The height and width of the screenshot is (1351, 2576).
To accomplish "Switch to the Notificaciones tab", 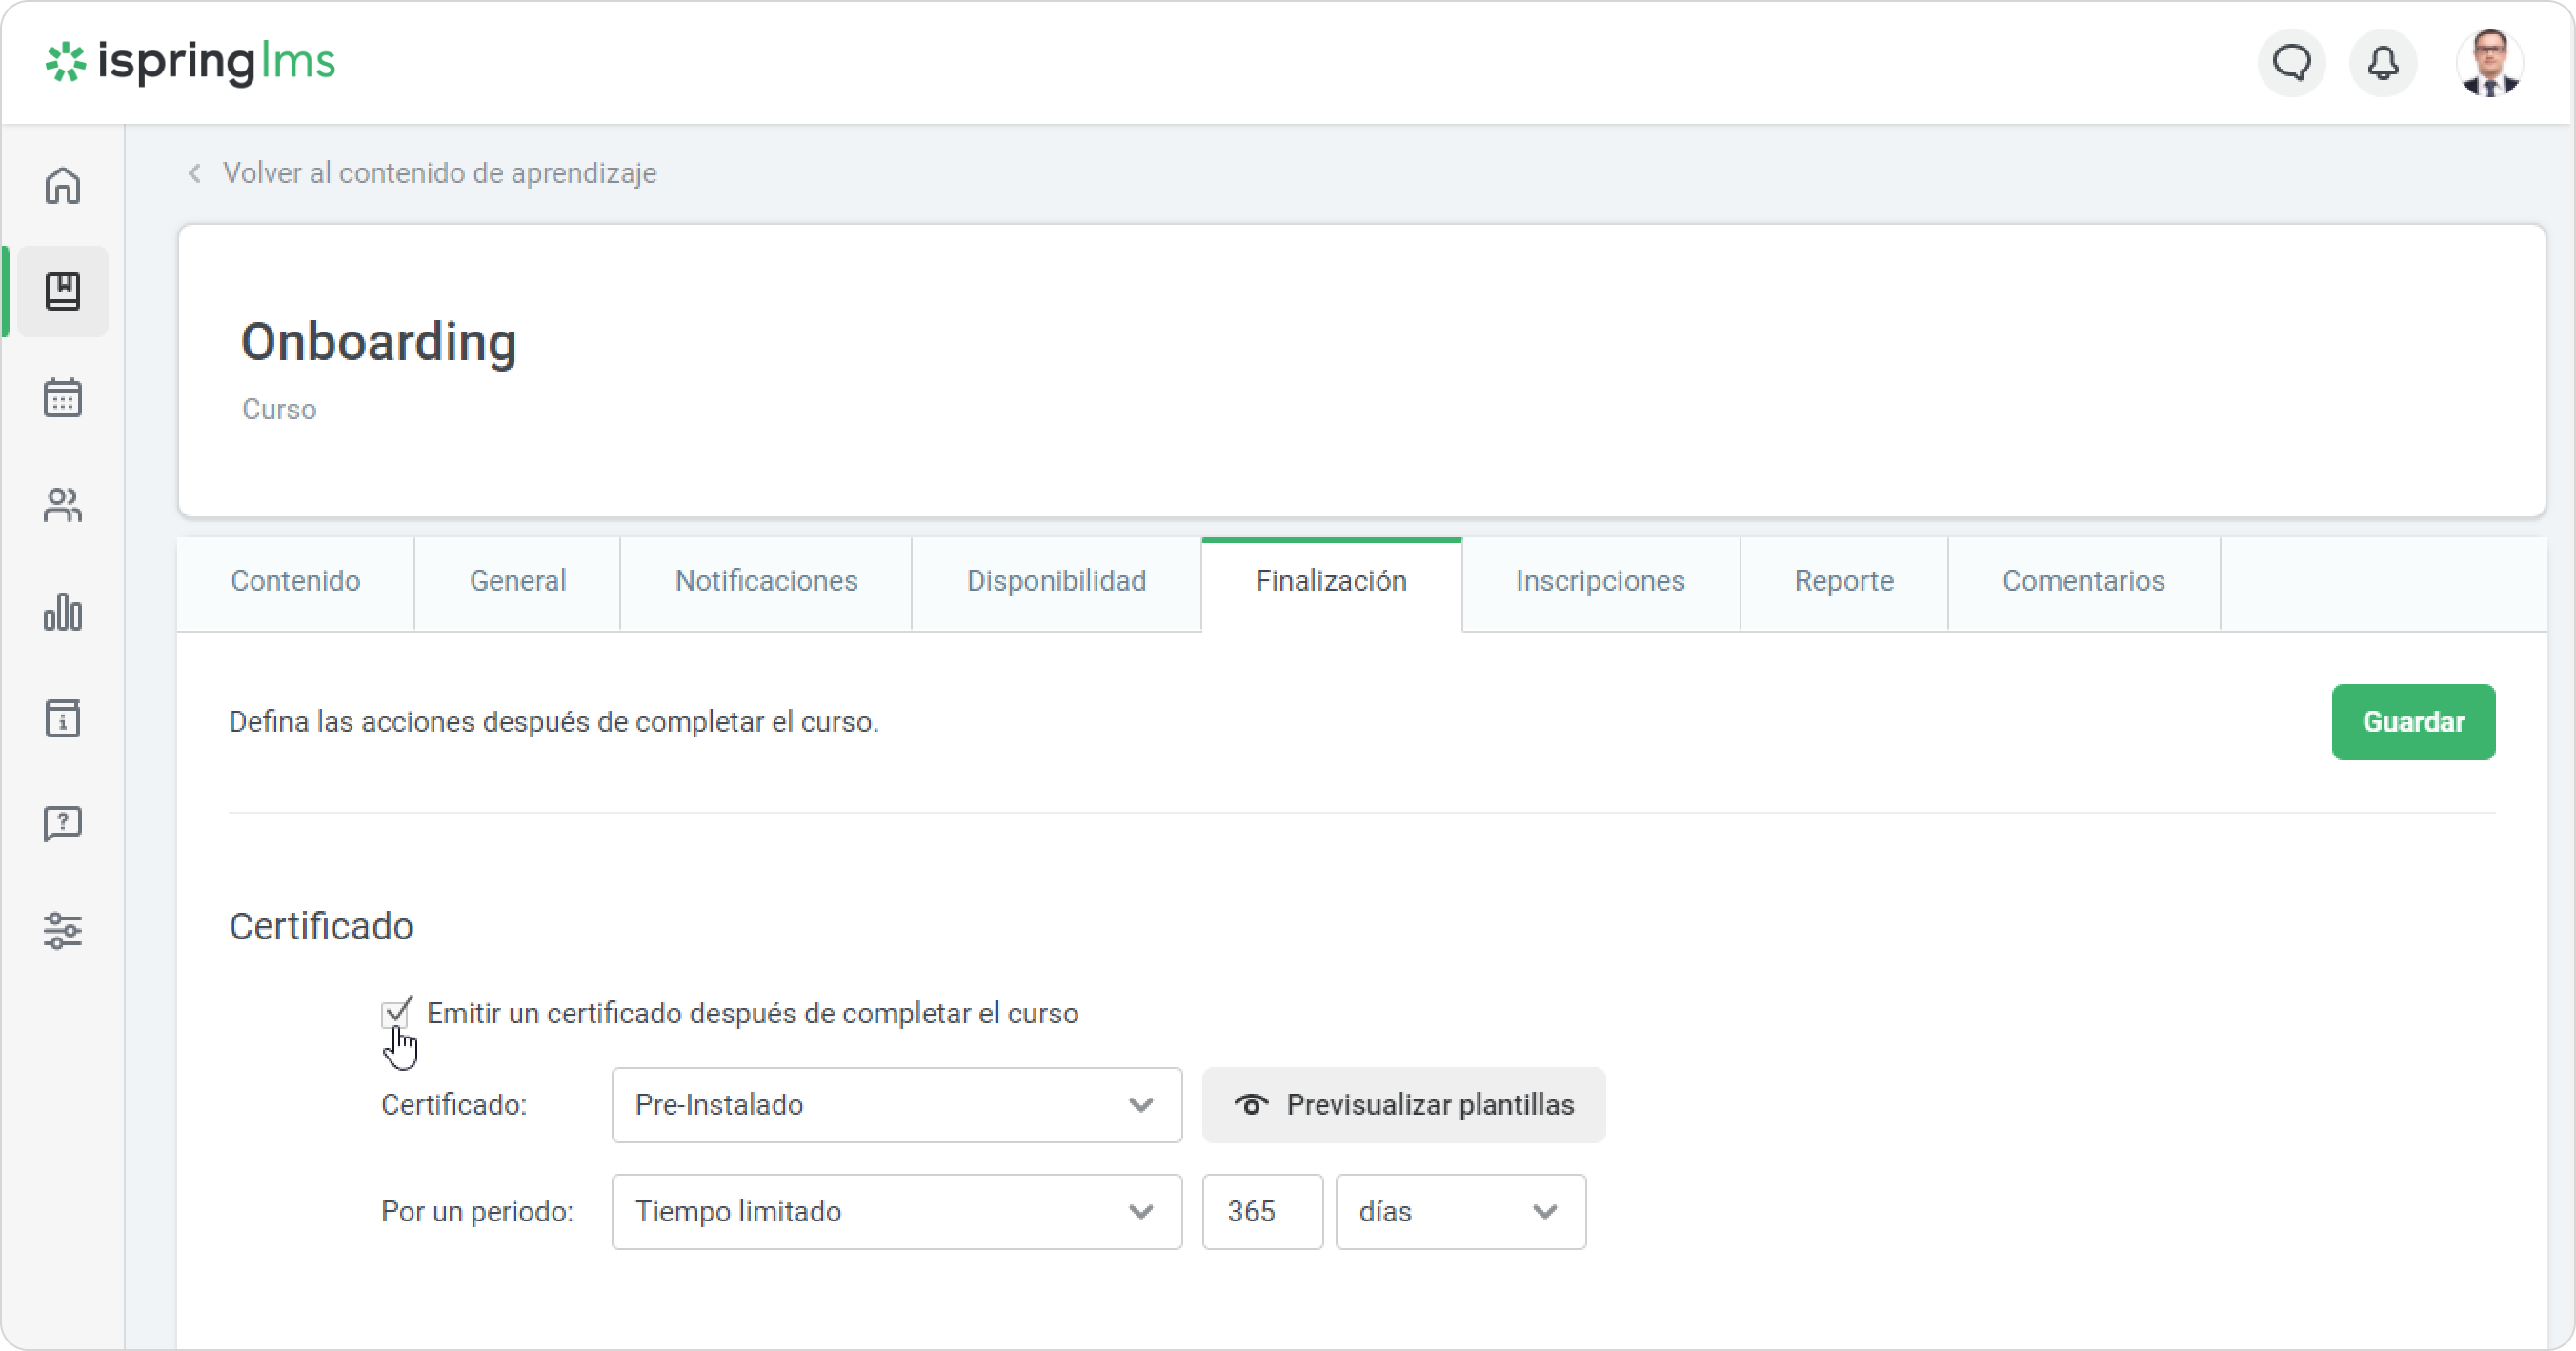I will [766, 582].
